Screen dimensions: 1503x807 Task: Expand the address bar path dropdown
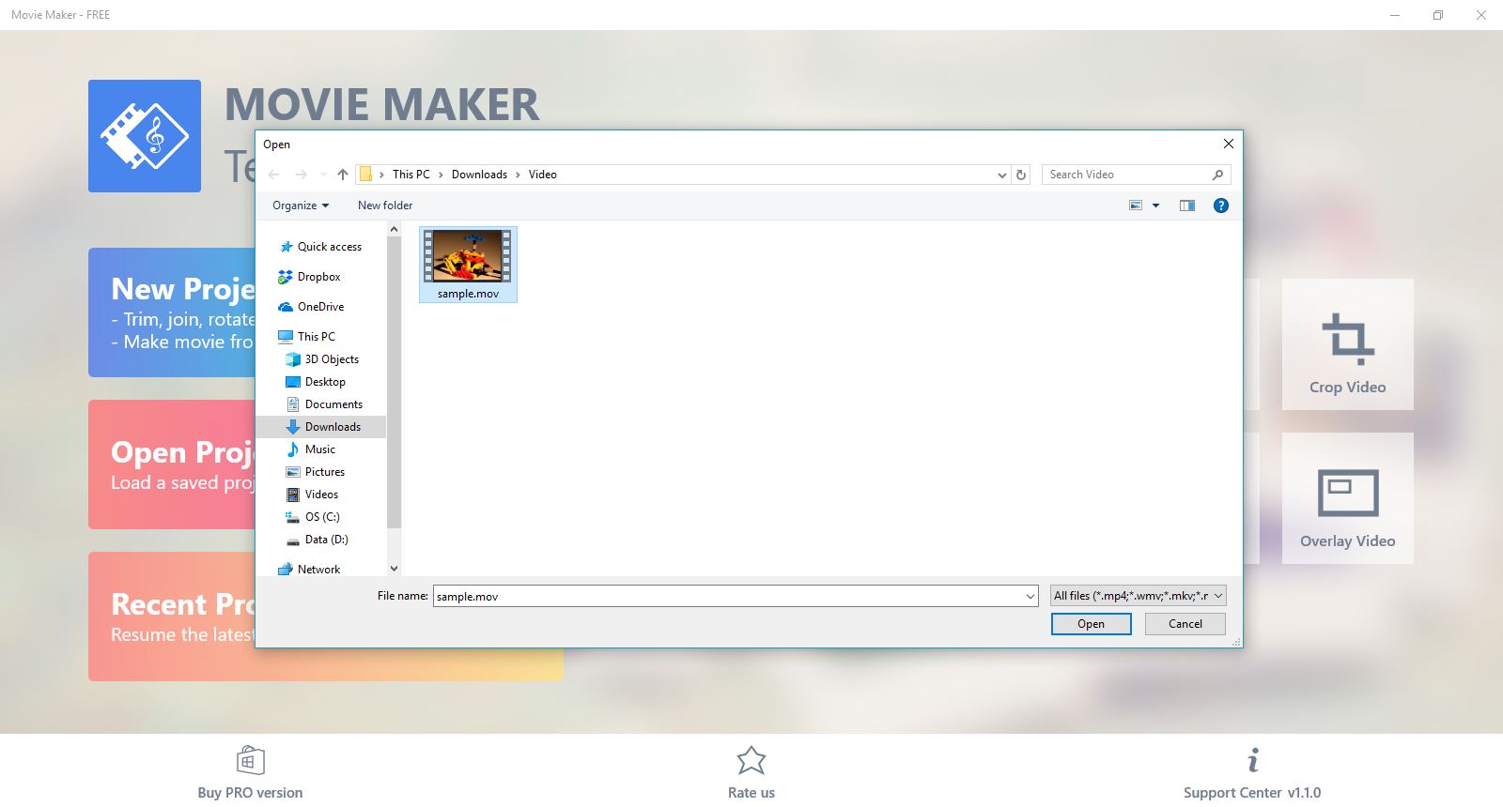[1002, 175]
